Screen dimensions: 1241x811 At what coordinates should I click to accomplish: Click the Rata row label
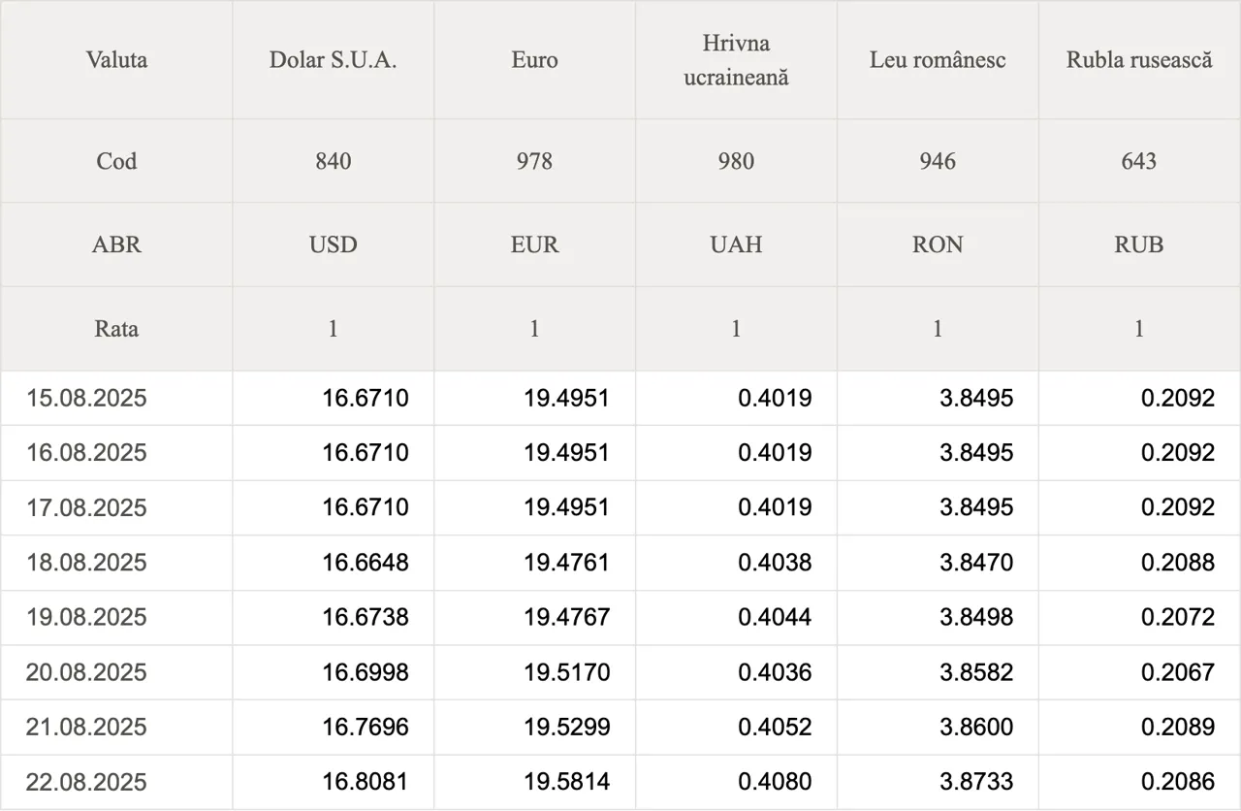116,329
